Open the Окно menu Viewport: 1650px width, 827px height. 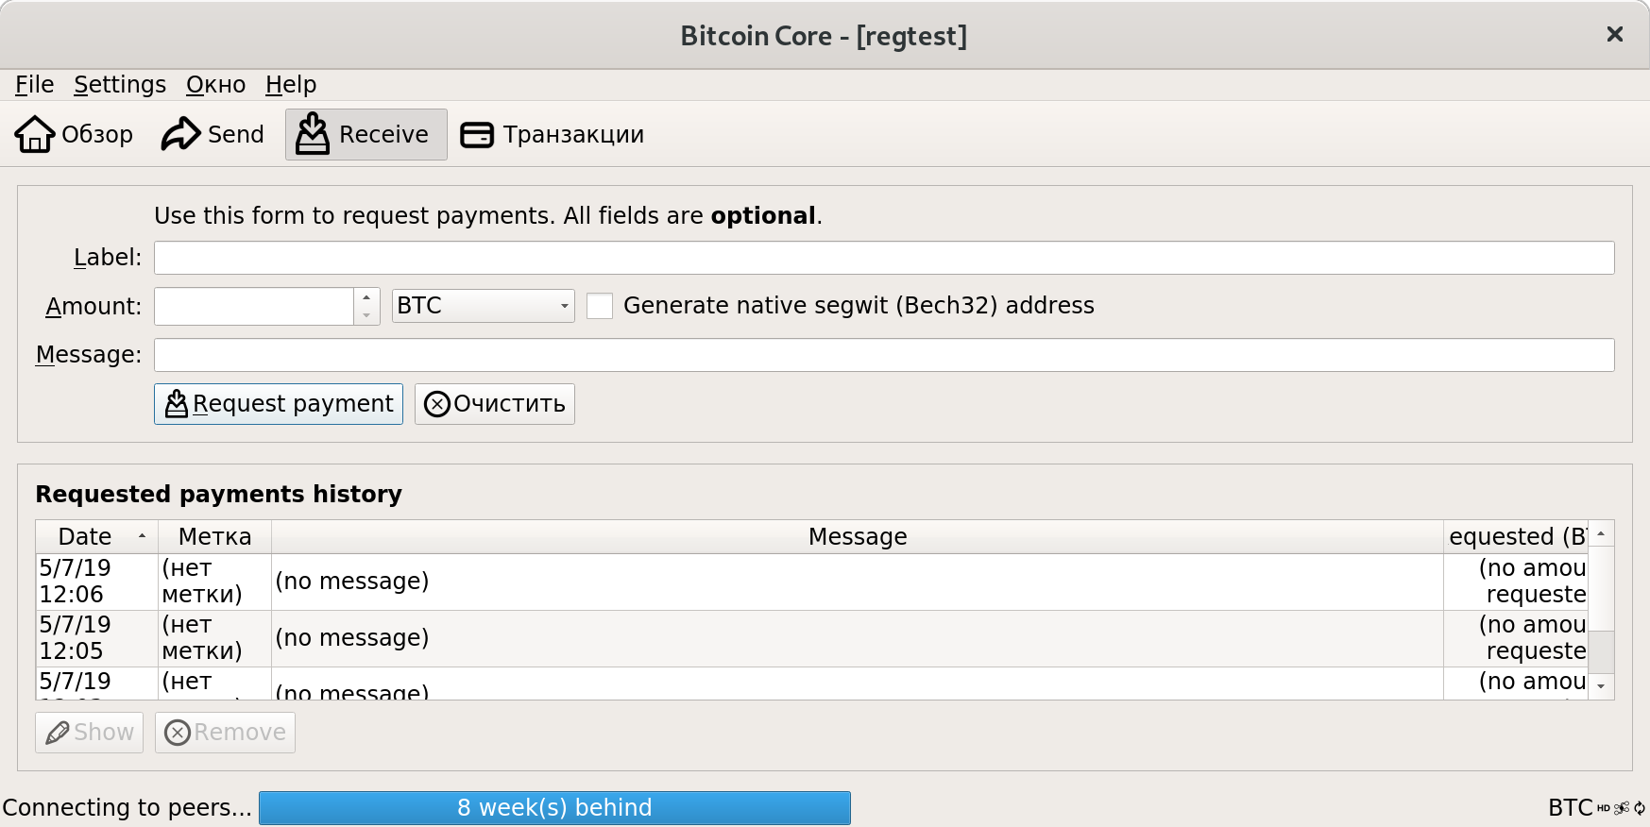[x=215, y=85]
